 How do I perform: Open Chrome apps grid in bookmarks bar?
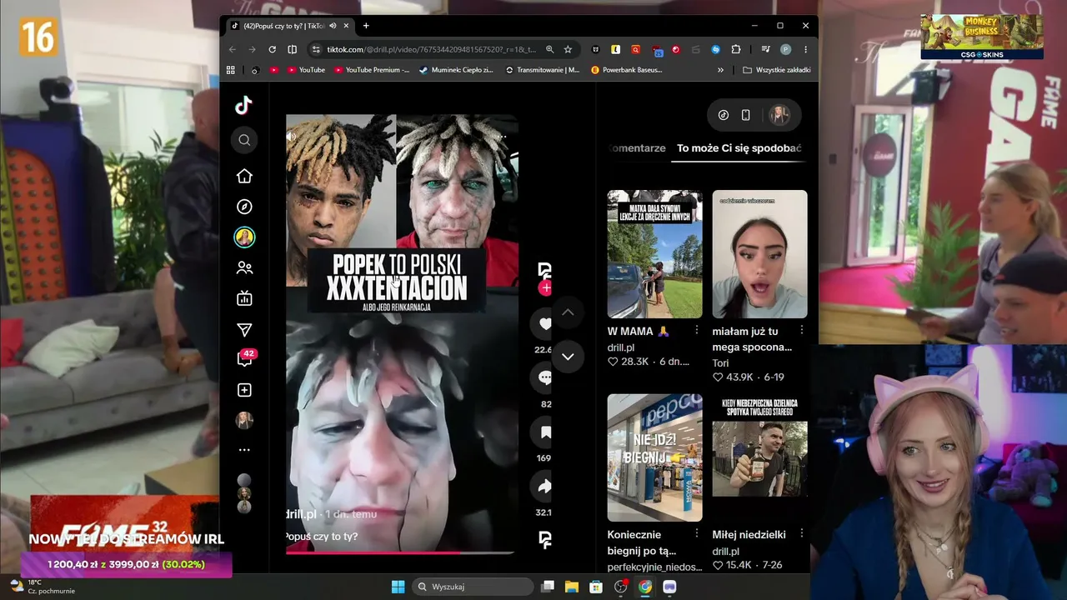pyautogui.click(x=231, y=70)
